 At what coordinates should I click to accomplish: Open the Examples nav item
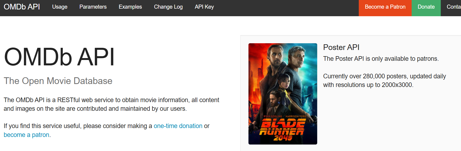[130, 7]
